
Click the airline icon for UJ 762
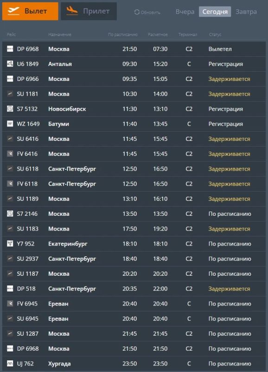coord(10,364)
